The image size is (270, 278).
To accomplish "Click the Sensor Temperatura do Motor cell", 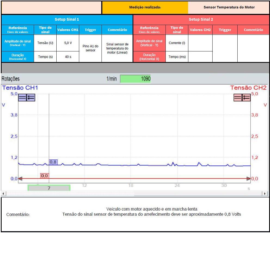I will coord(229,7).
